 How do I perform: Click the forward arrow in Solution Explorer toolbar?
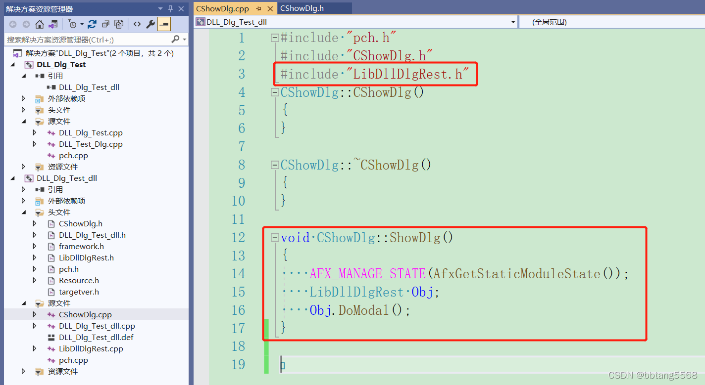click(26, 24)
